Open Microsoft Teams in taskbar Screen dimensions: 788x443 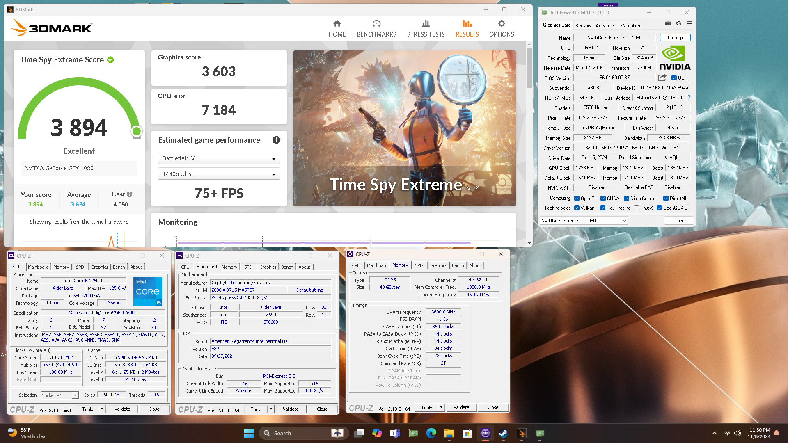pyautogui.click(x=395, y=433)
